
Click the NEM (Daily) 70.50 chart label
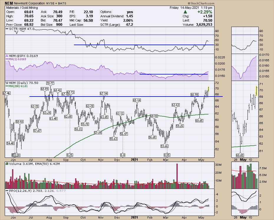tap(19, 83)
